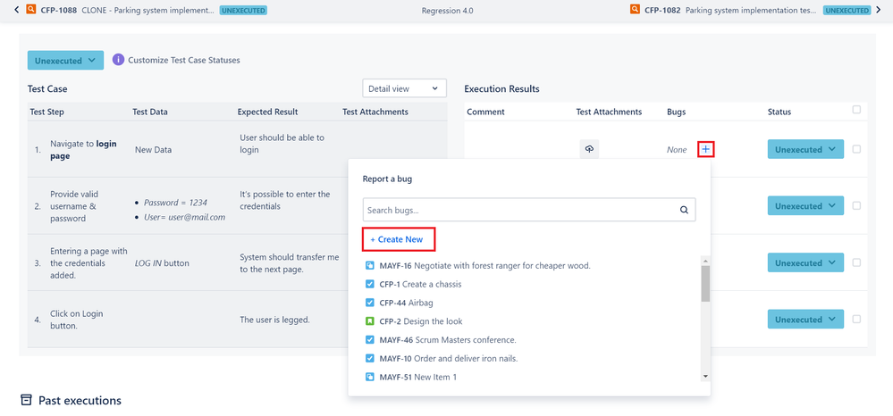
Task: Upload attachment with the cloud icon
Action: [589, 149]
